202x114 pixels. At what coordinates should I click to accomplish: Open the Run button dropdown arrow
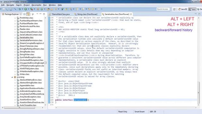coord(28,9)
